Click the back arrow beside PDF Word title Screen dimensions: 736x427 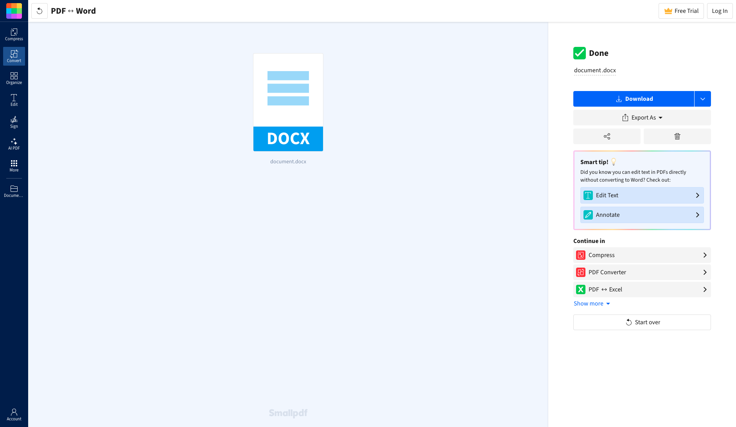click(x=39, y=11)
